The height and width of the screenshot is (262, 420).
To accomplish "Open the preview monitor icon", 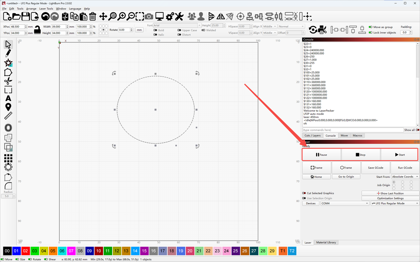I will (x=160, y=16).
